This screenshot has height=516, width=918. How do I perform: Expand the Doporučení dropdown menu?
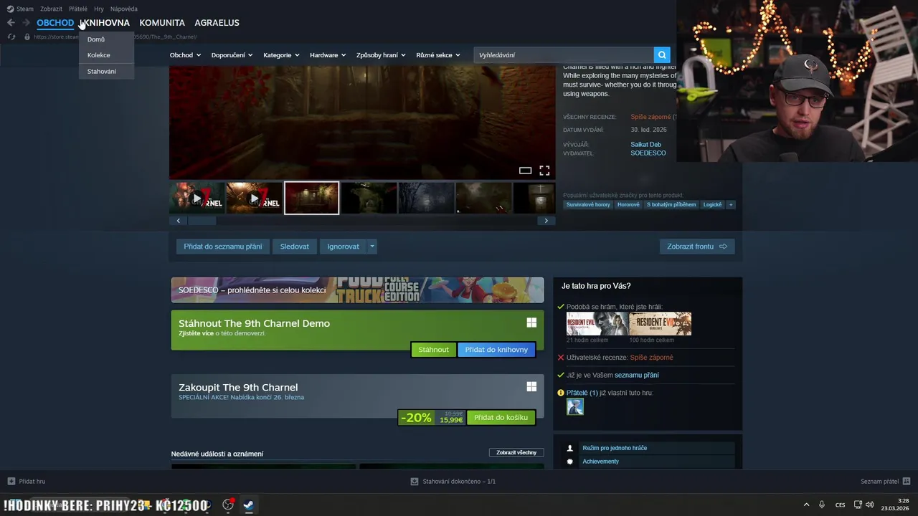tap(232, 55)
